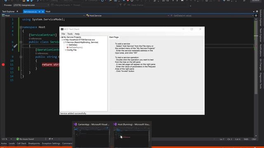
Task: Open the Command window tab
Action: click(x=67, y=143)
